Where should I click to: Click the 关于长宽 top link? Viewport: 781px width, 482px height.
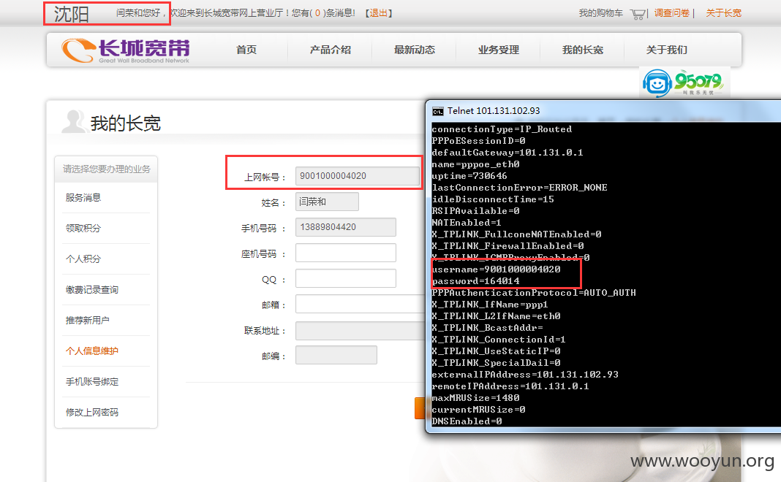point(724,13)
